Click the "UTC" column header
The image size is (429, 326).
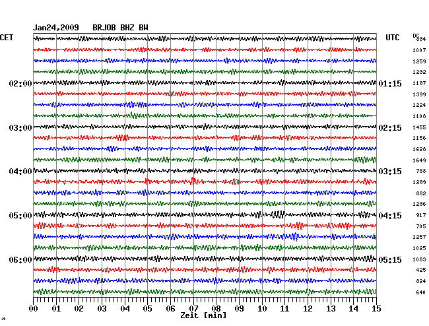(392, 38)
